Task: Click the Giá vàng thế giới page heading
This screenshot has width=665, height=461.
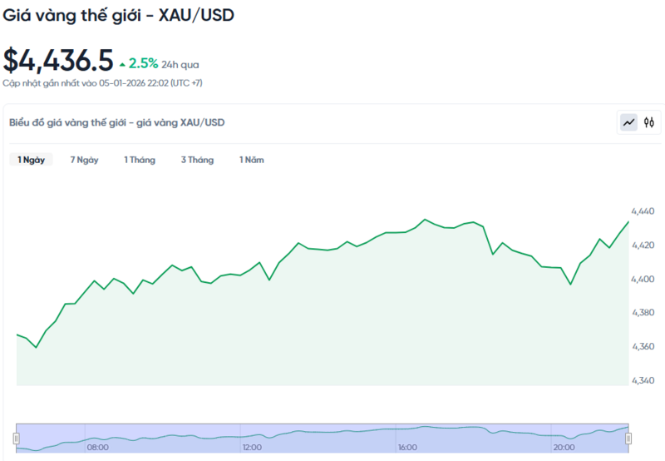Action: (x=118, y=16)
